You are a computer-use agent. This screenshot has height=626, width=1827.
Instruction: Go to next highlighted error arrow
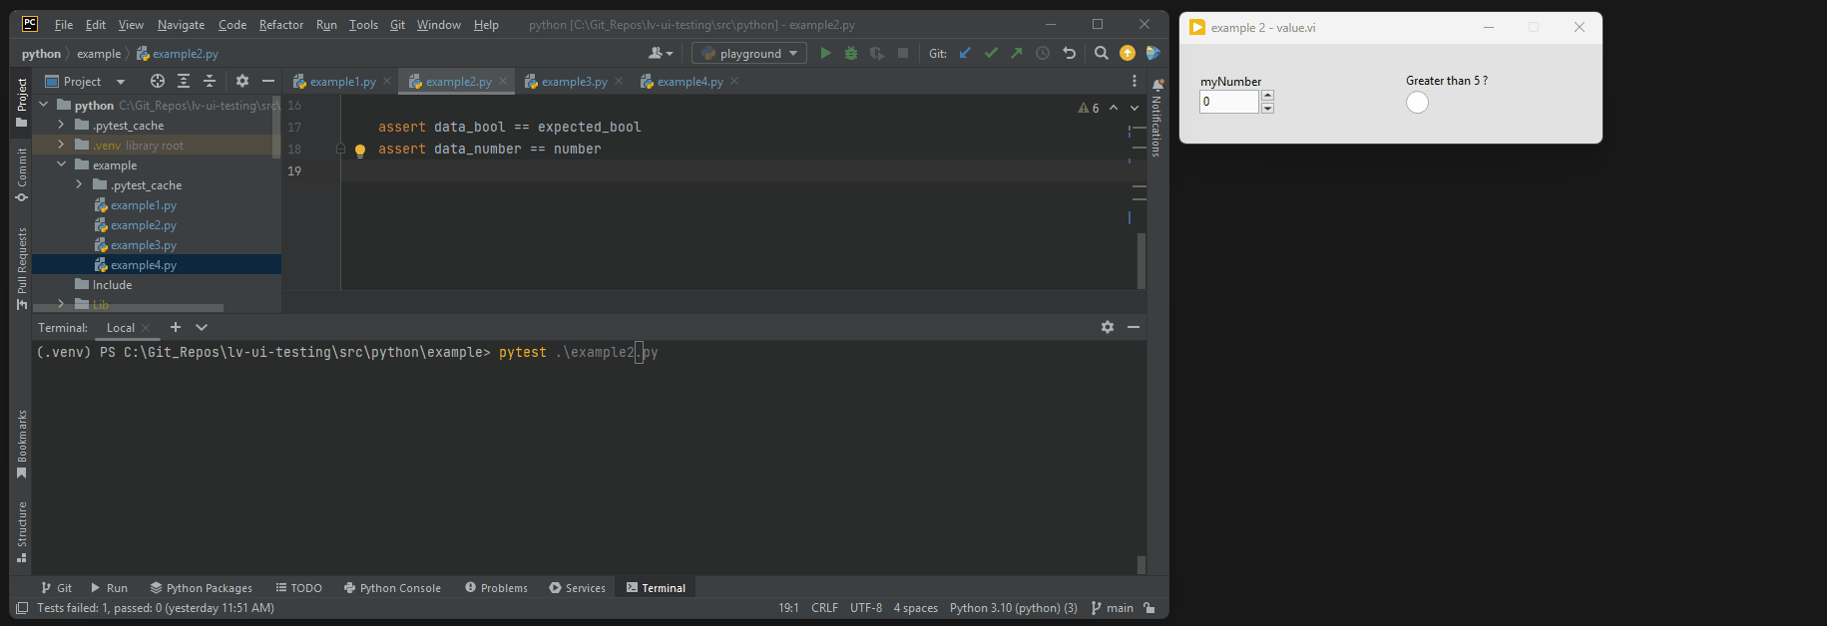pos(1135,108)
